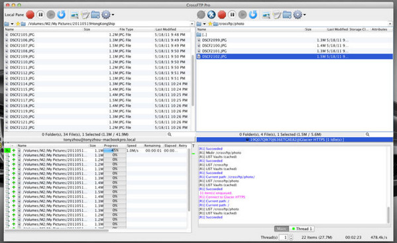Click the edit notepad icon in remote toolbar
397x243 pixels.
coord(277,15)
